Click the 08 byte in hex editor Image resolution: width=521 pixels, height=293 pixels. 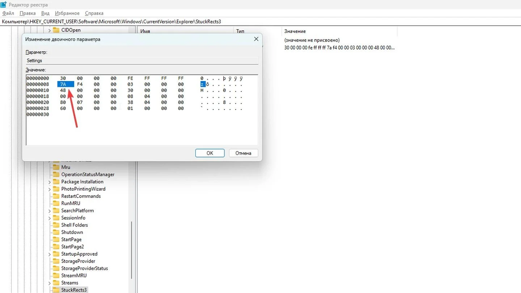(131, 96)
